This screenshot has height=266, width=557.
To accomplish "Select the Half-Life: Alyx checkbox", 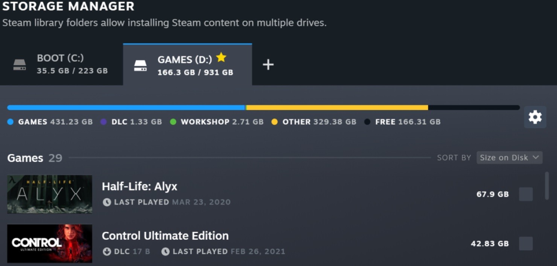I will pos(526,194).
